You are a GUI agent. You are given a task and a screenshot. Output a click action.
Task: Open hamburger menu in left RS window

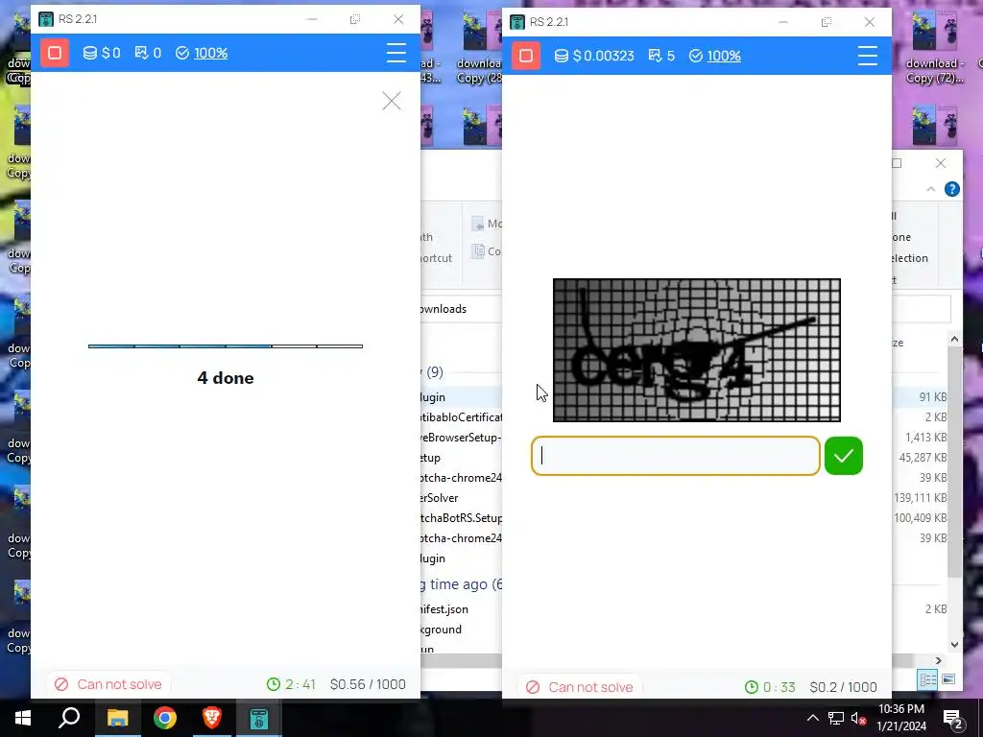pos(396,53)
